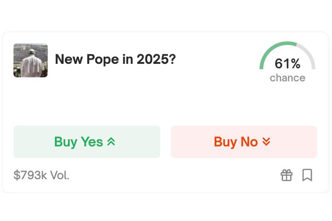Click the $793k Vol. label
The image size is (332, 221).
pos(41,175)
